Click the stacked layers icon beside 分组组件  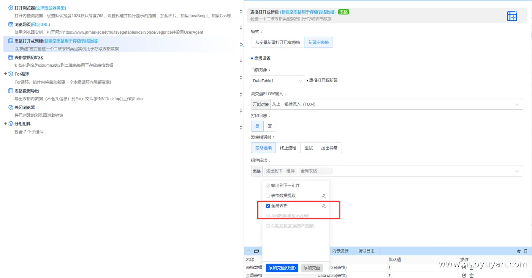[11, 124]
